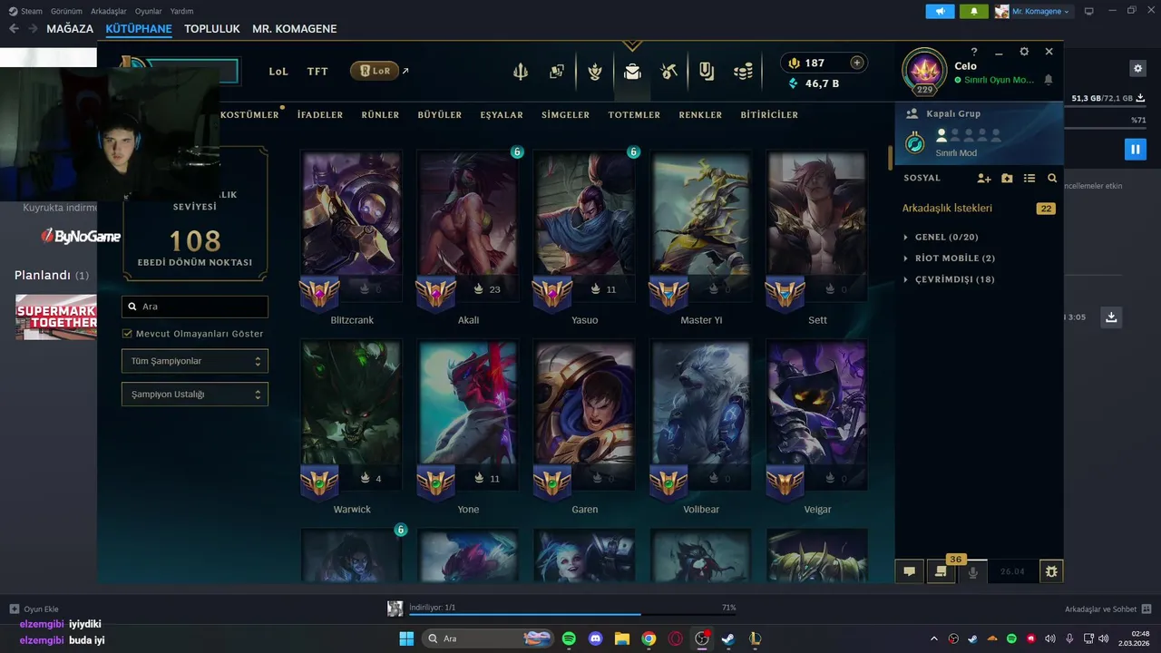
Task: Open the Loot hammer icon
Action: [x=669, y=72]
